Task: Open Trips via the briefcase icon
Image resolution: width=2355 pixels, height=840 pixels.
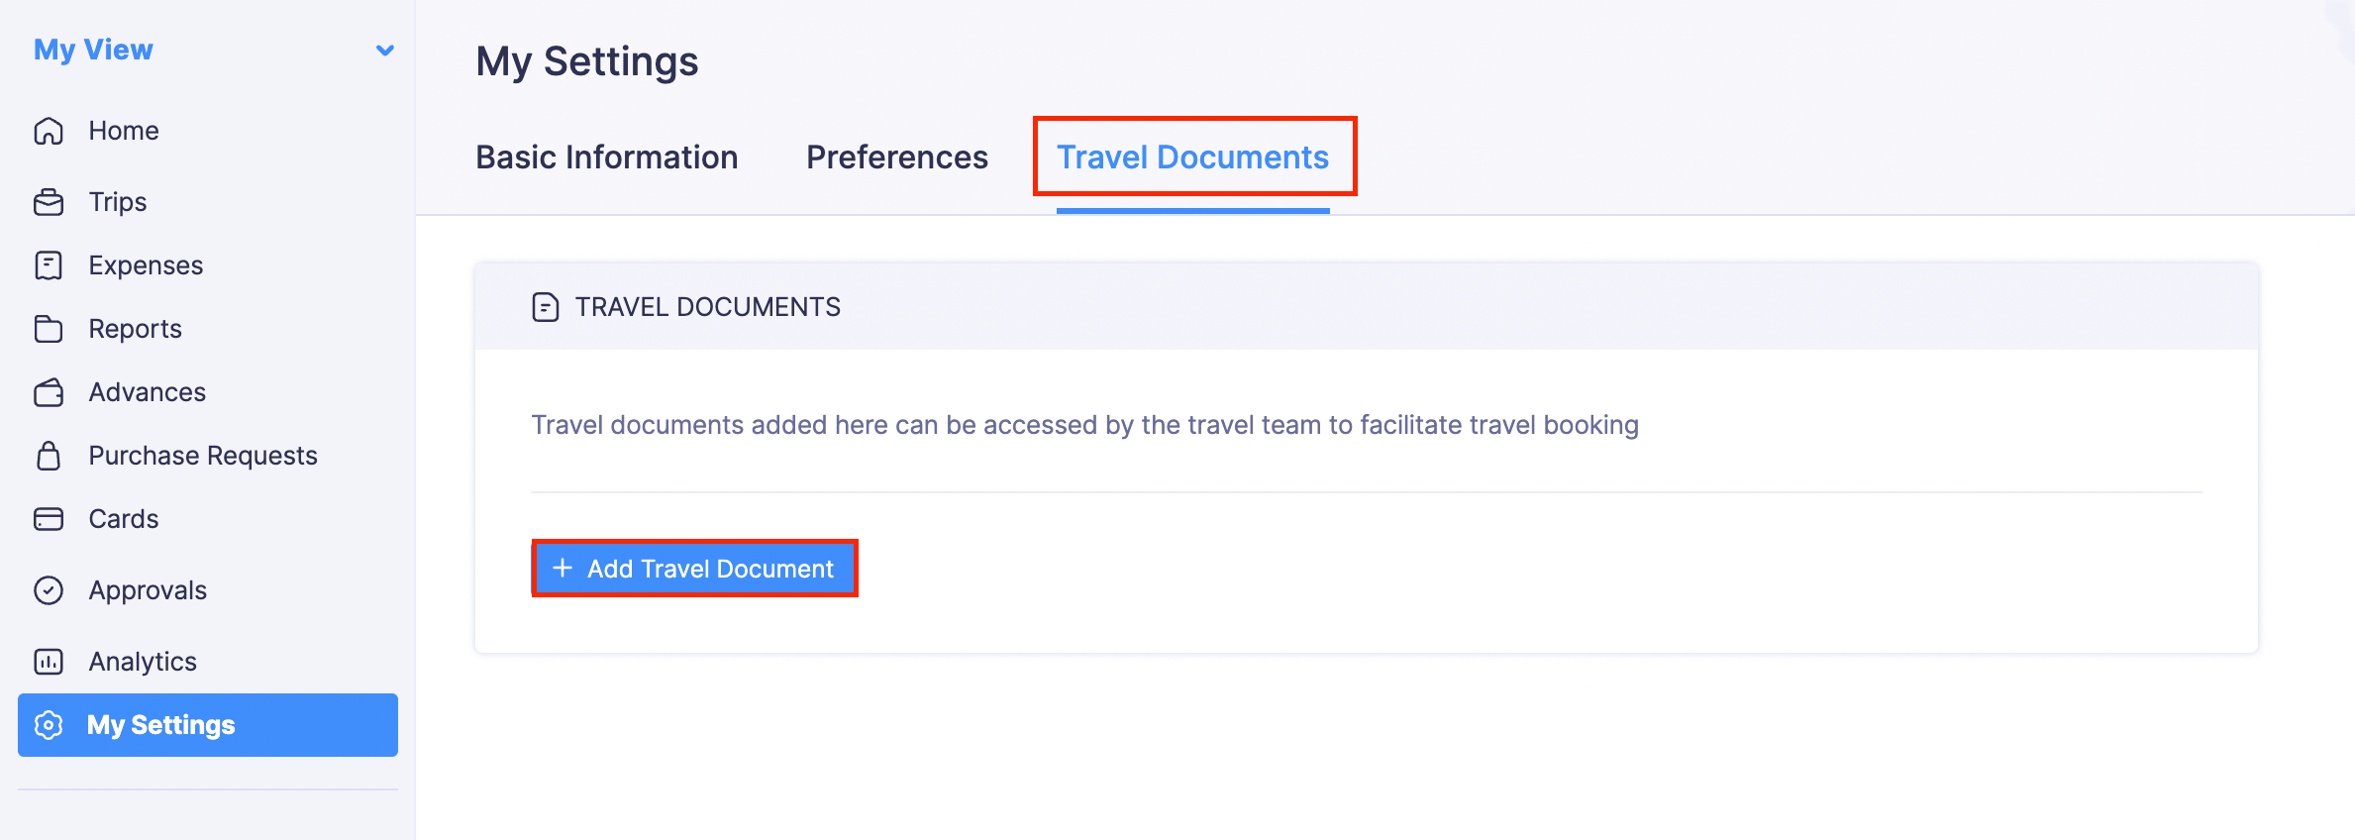Action: pyautogui.click(x=49, y=202)
